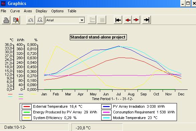
Task: Maximize the Graphics window
Action: [x=188, y=4]
